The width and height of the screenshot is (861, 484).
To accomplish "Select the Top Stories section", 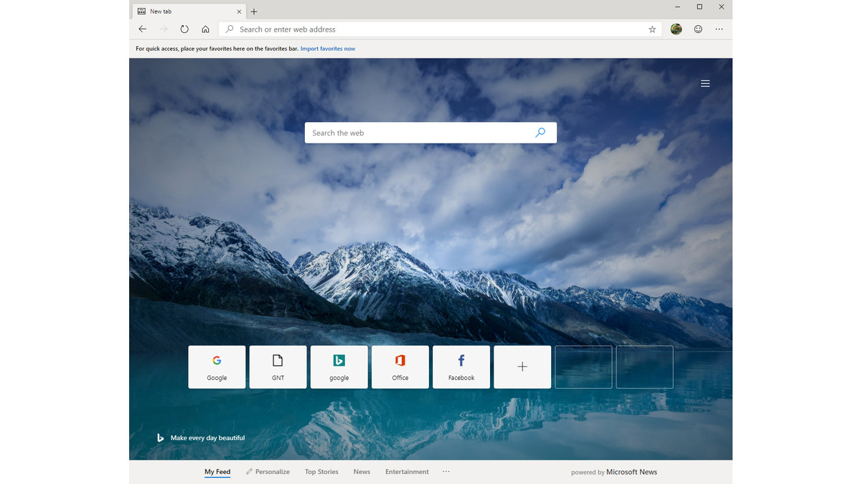I will pos(321,471).
